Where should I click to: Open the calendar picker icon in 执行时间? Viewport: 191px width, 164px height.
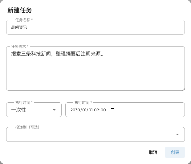click(x=112, y=110)
